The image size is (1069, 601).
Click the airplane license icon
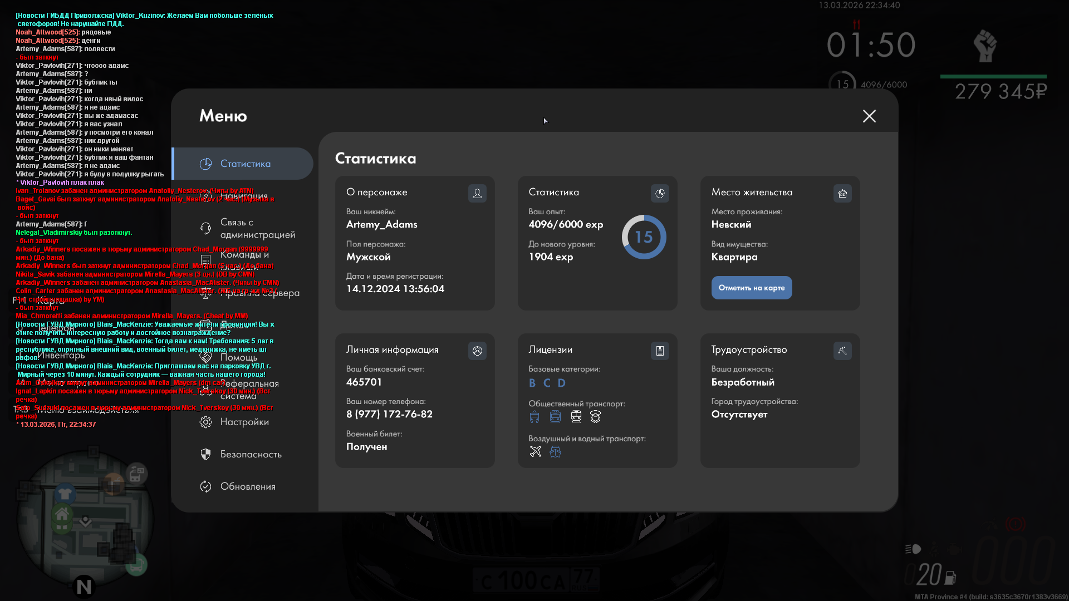click(x=535, y=452)
